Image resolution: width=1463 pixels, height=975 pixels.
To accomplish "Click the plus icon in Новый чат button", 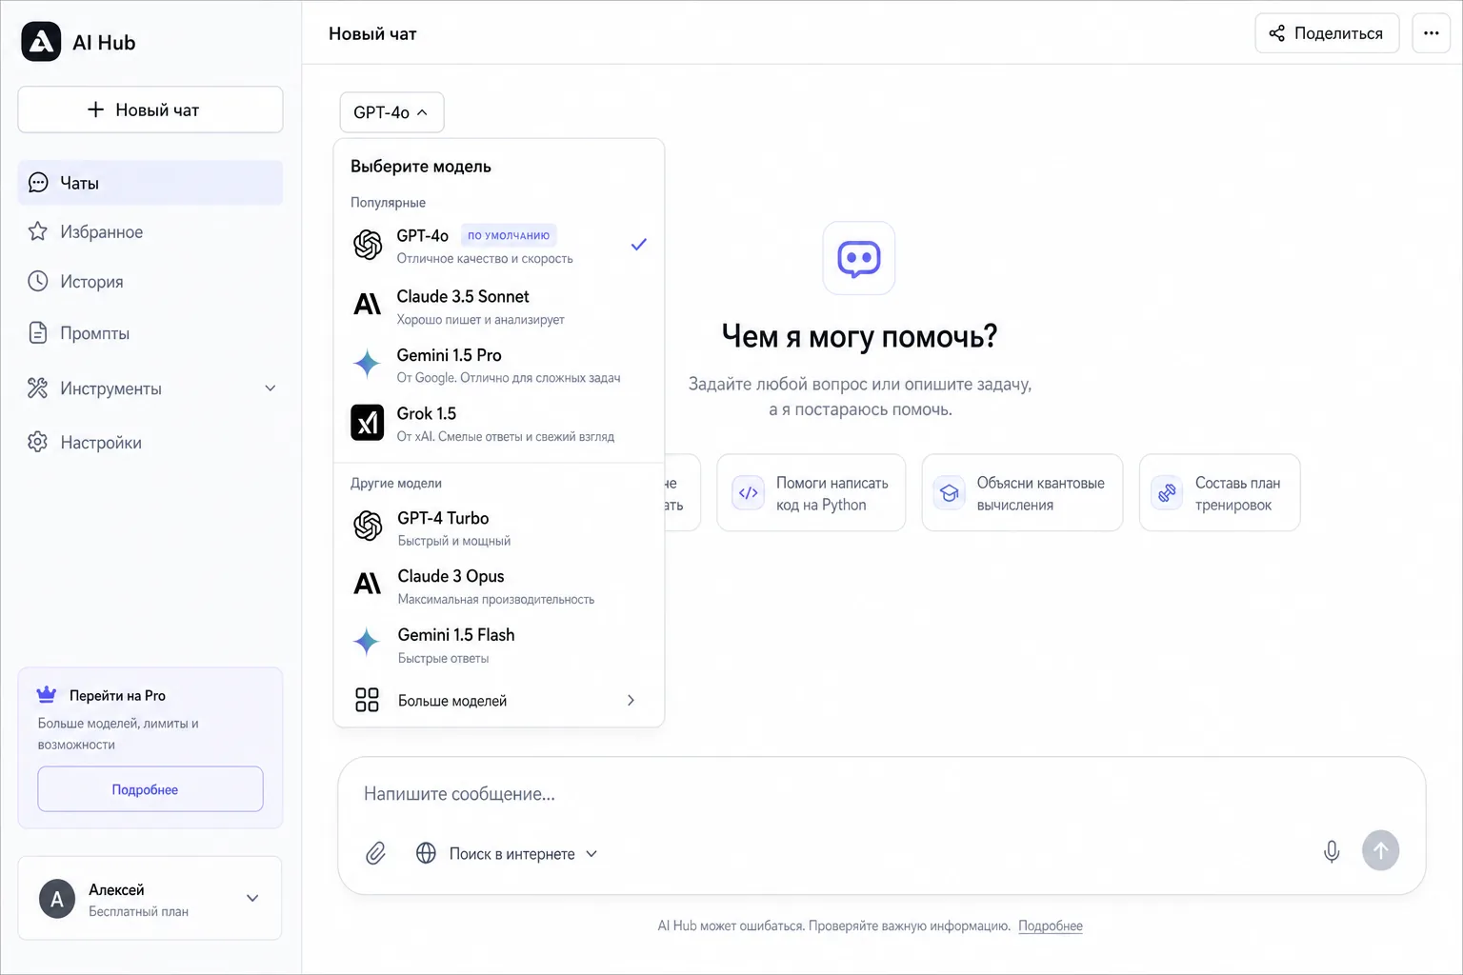I will coord(95,109).
